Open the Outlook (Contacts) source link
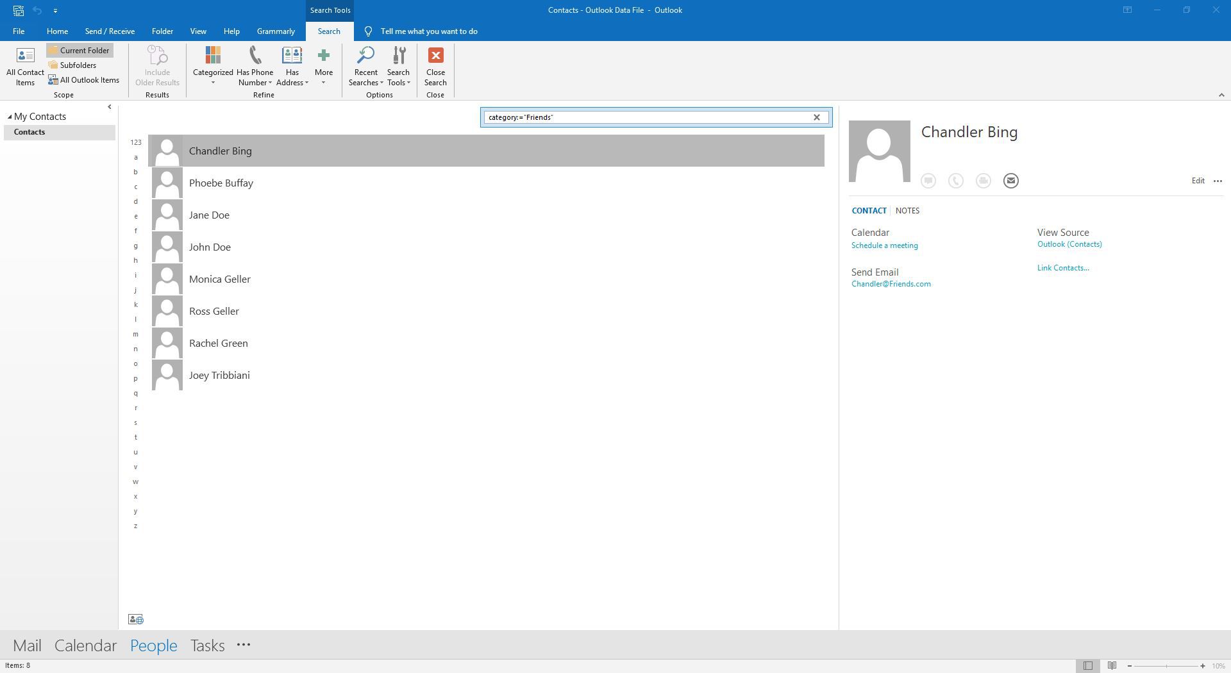The image size is (1231, 673). pyautogui.click(x=1069, y=244)
